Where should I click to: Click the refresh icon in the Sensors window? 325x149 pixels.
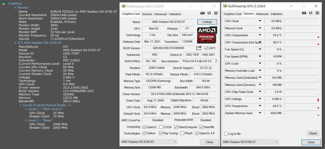[x=311, y=13]
